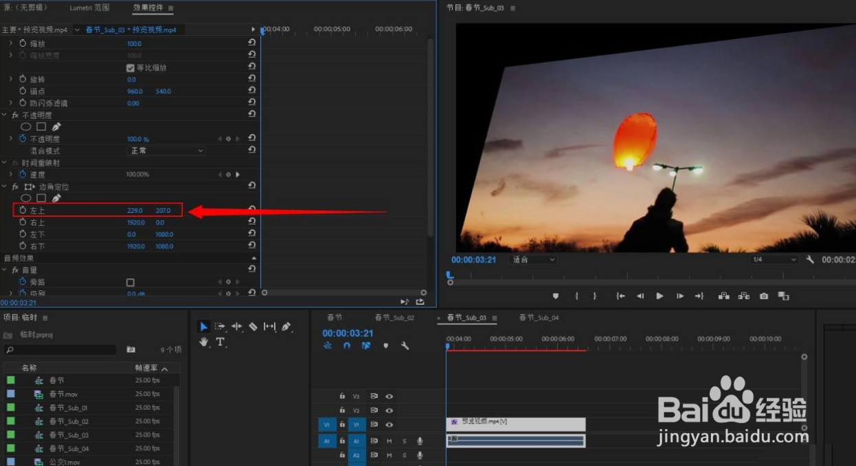Go to In point in Program monitor

(x=620, y=296)
